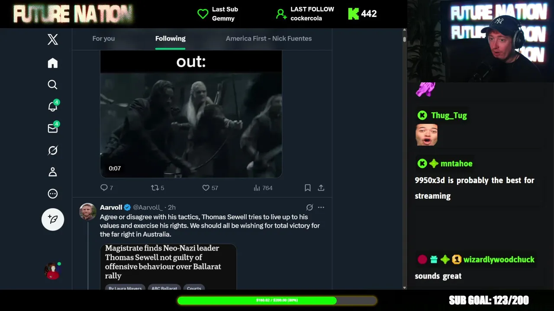Open Aarvoll display name link

[x=111, y=207]
